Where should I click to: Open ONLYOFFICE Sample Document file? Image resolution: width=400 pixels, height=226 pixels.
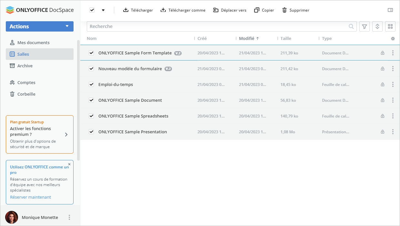point(130,100)
